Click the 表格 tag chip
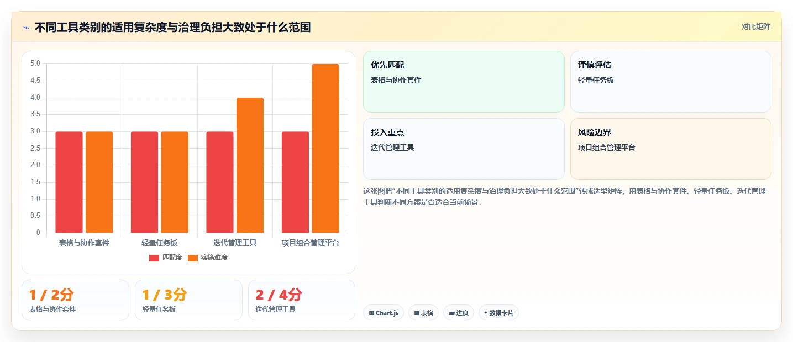Image resolution: width=793 pixels, height=342 pixels. (423, 313)
